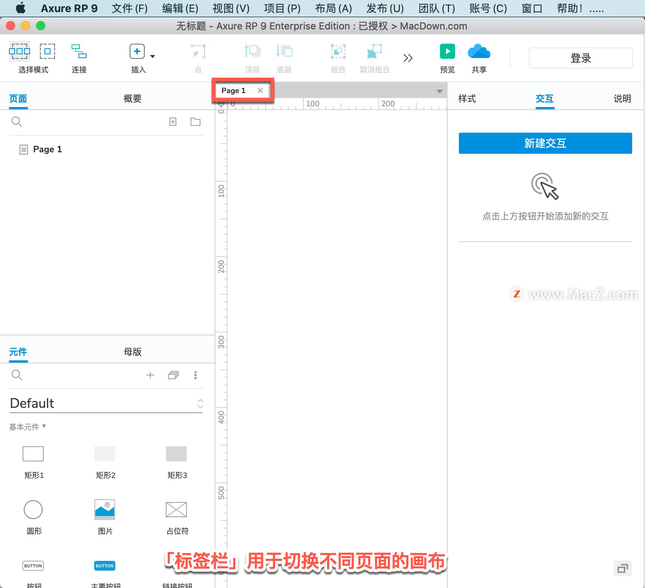Image resolution: width=645 pixels, height=588 pixels.
Task: Click the library stacked-windows icon
Action: (173, 375)
